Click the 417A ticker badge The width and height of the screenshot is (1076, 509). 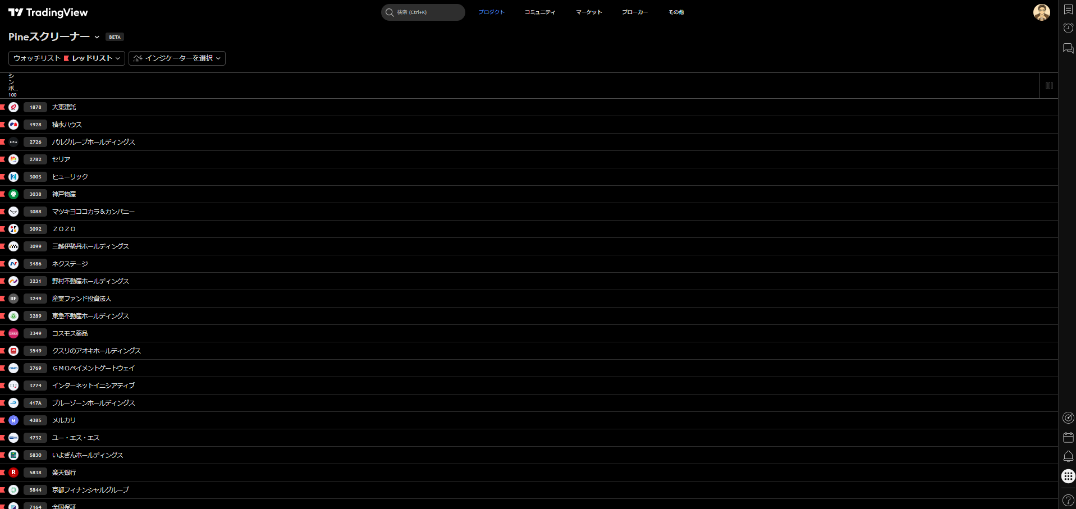35,403
